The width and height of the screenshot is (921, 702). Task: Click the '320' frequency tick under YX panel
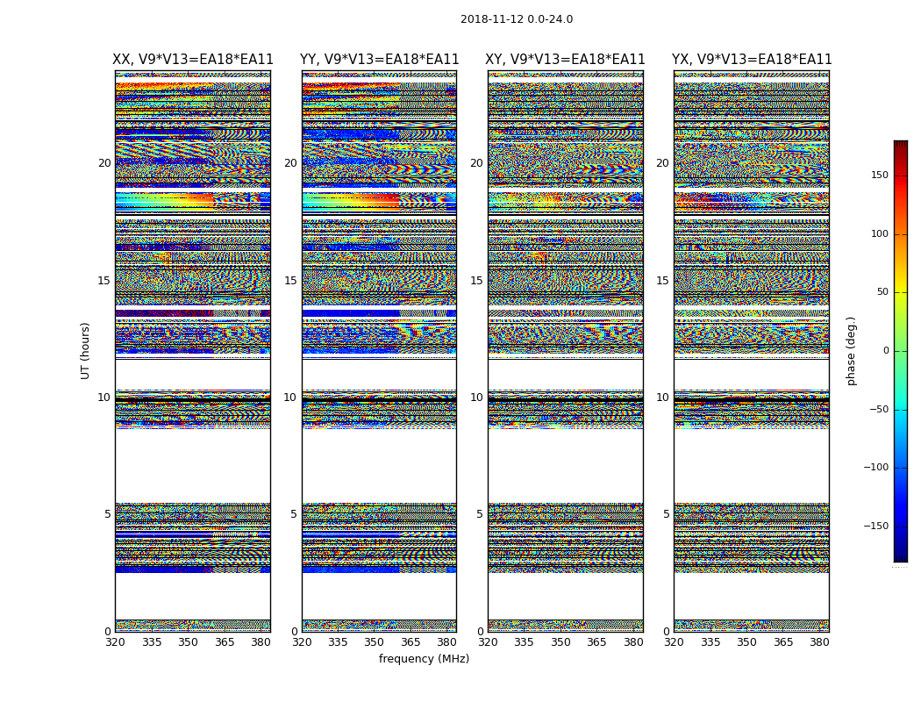[675, 642]
